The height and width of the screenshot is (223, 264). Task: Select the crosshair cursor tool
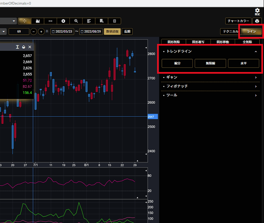pyautogui.click(x=24, y=21)
